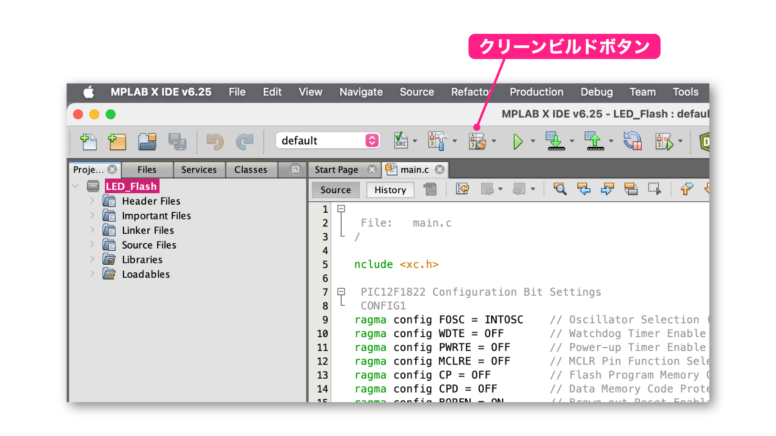Viewport: 776px width, 436px height.
Task: Open the Tools menu
Action: coord(686,92)
